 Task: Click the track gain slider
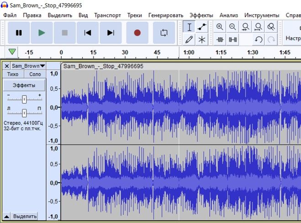coord(24,99)
